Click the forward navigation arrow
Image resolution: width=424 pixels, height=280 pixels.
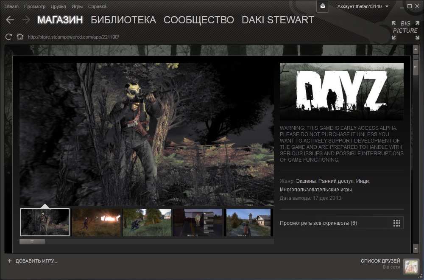pos(26,20)
